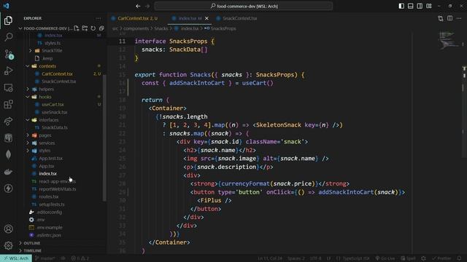
Task: Open the Accounts menu icon
Action: click(8, 229)
